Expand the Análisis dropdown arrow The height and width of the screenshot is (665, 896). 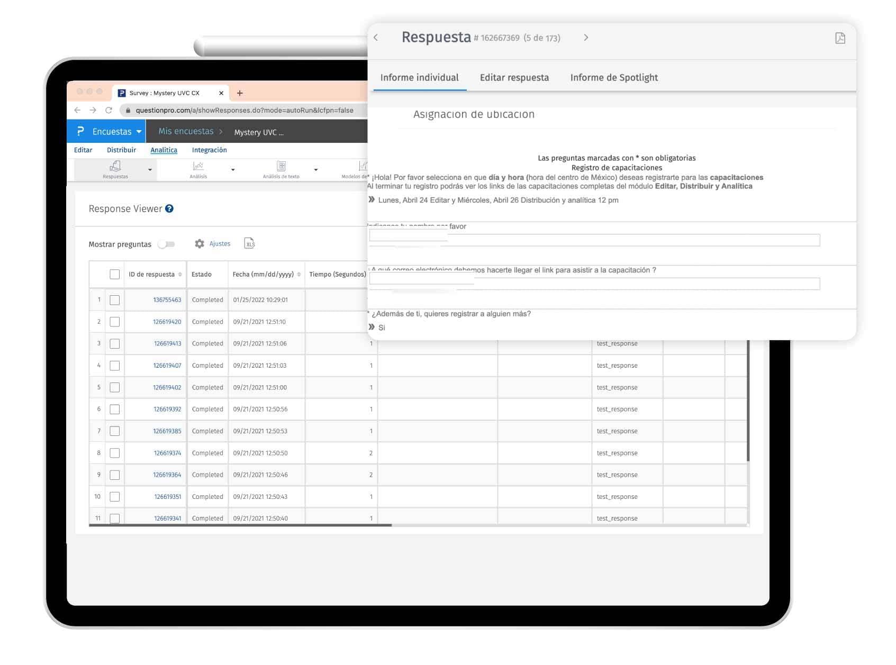233,170
